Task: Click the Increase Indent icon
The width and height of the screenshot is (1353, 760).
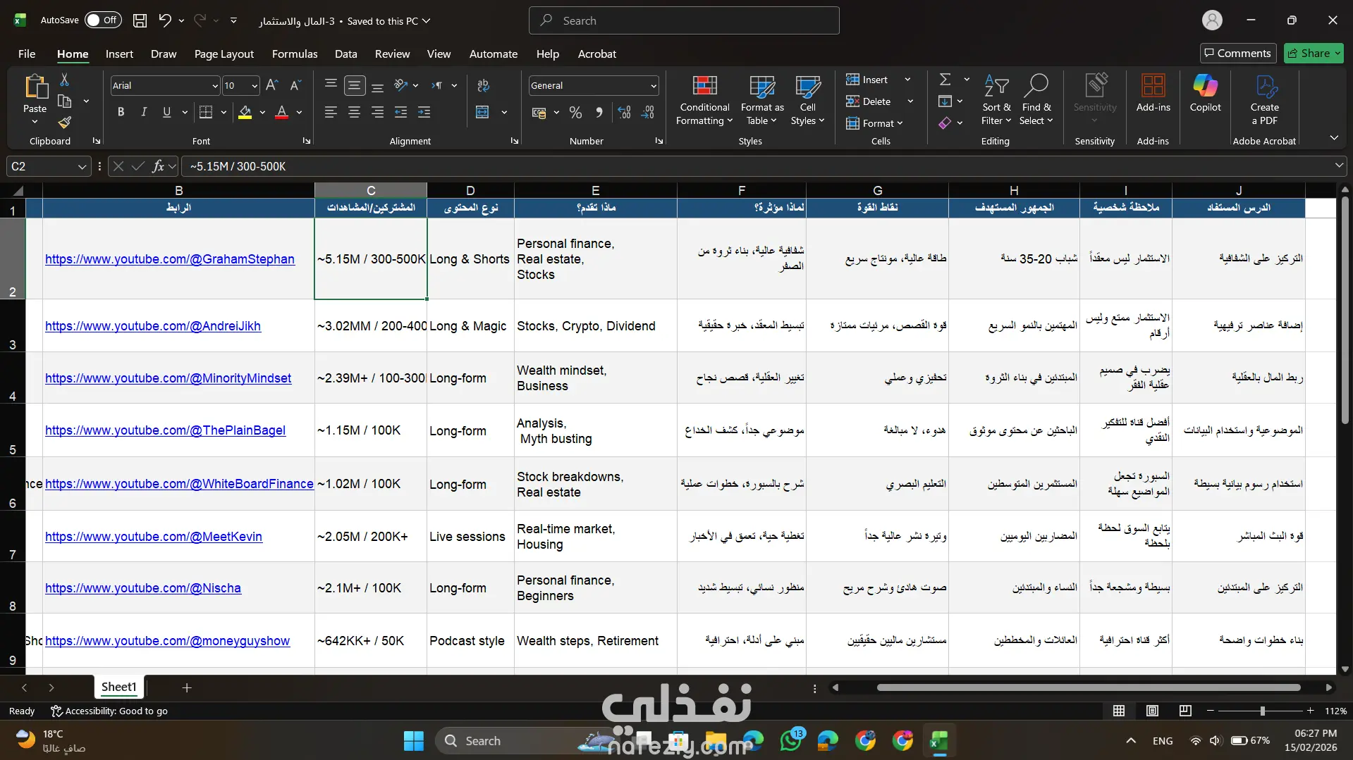Action: [x=424, y=112]
